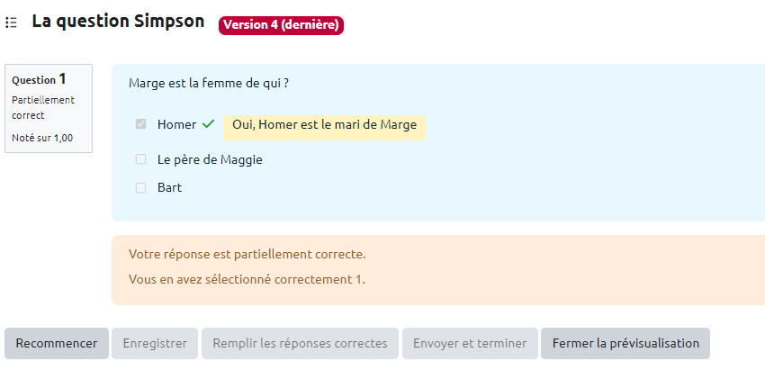Click the Le père de Maggie label text
This screenshot has height=370, width=765.
[x=210, y=159]
